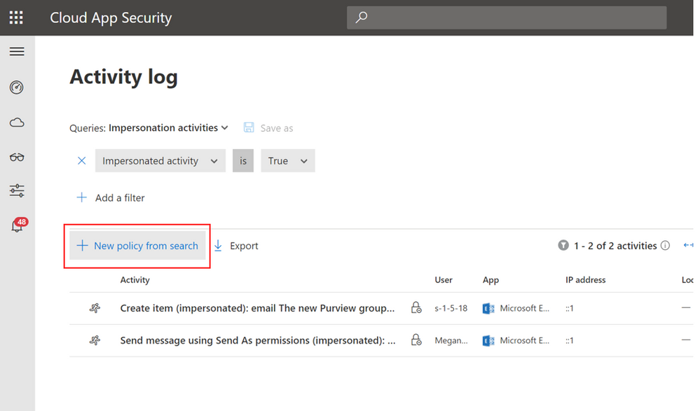700x411 pixels.
Task: Open the Discover cloud icon in sidebar
Action: pos(17,123)
